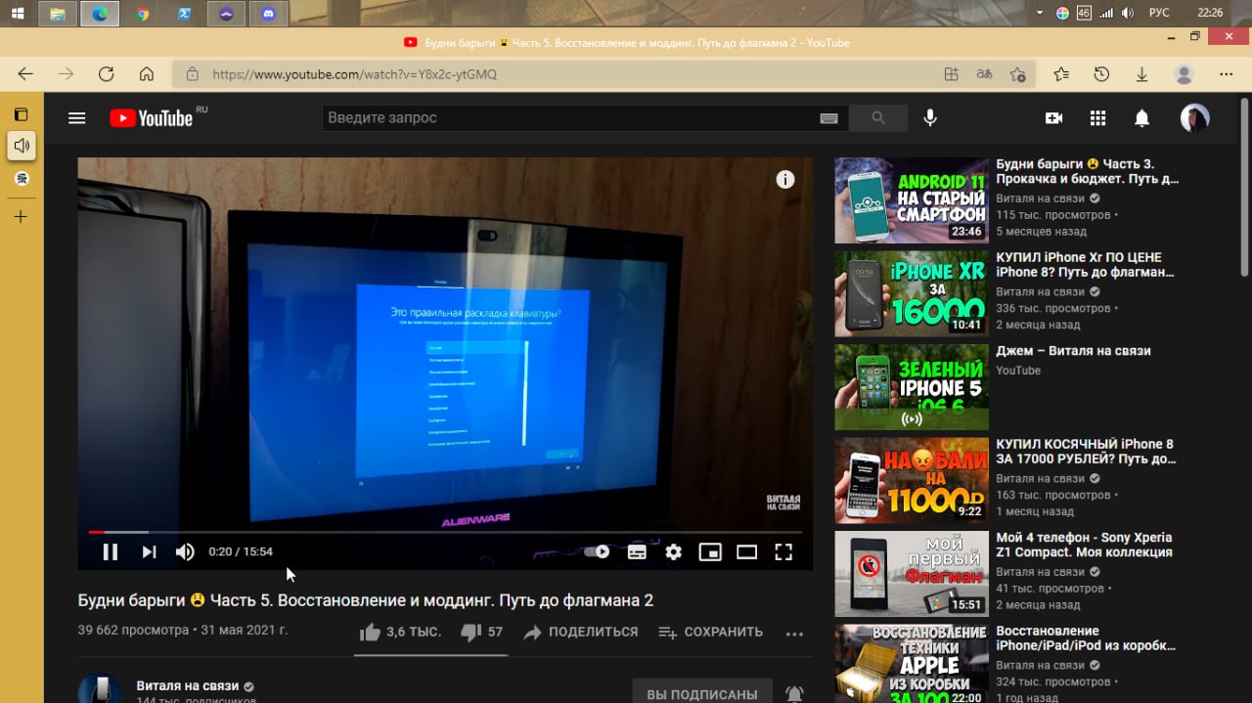Viewport: 1252px width, 703px height.
Task: Click video title Будни барыги Часть 5
Action: 366,600
